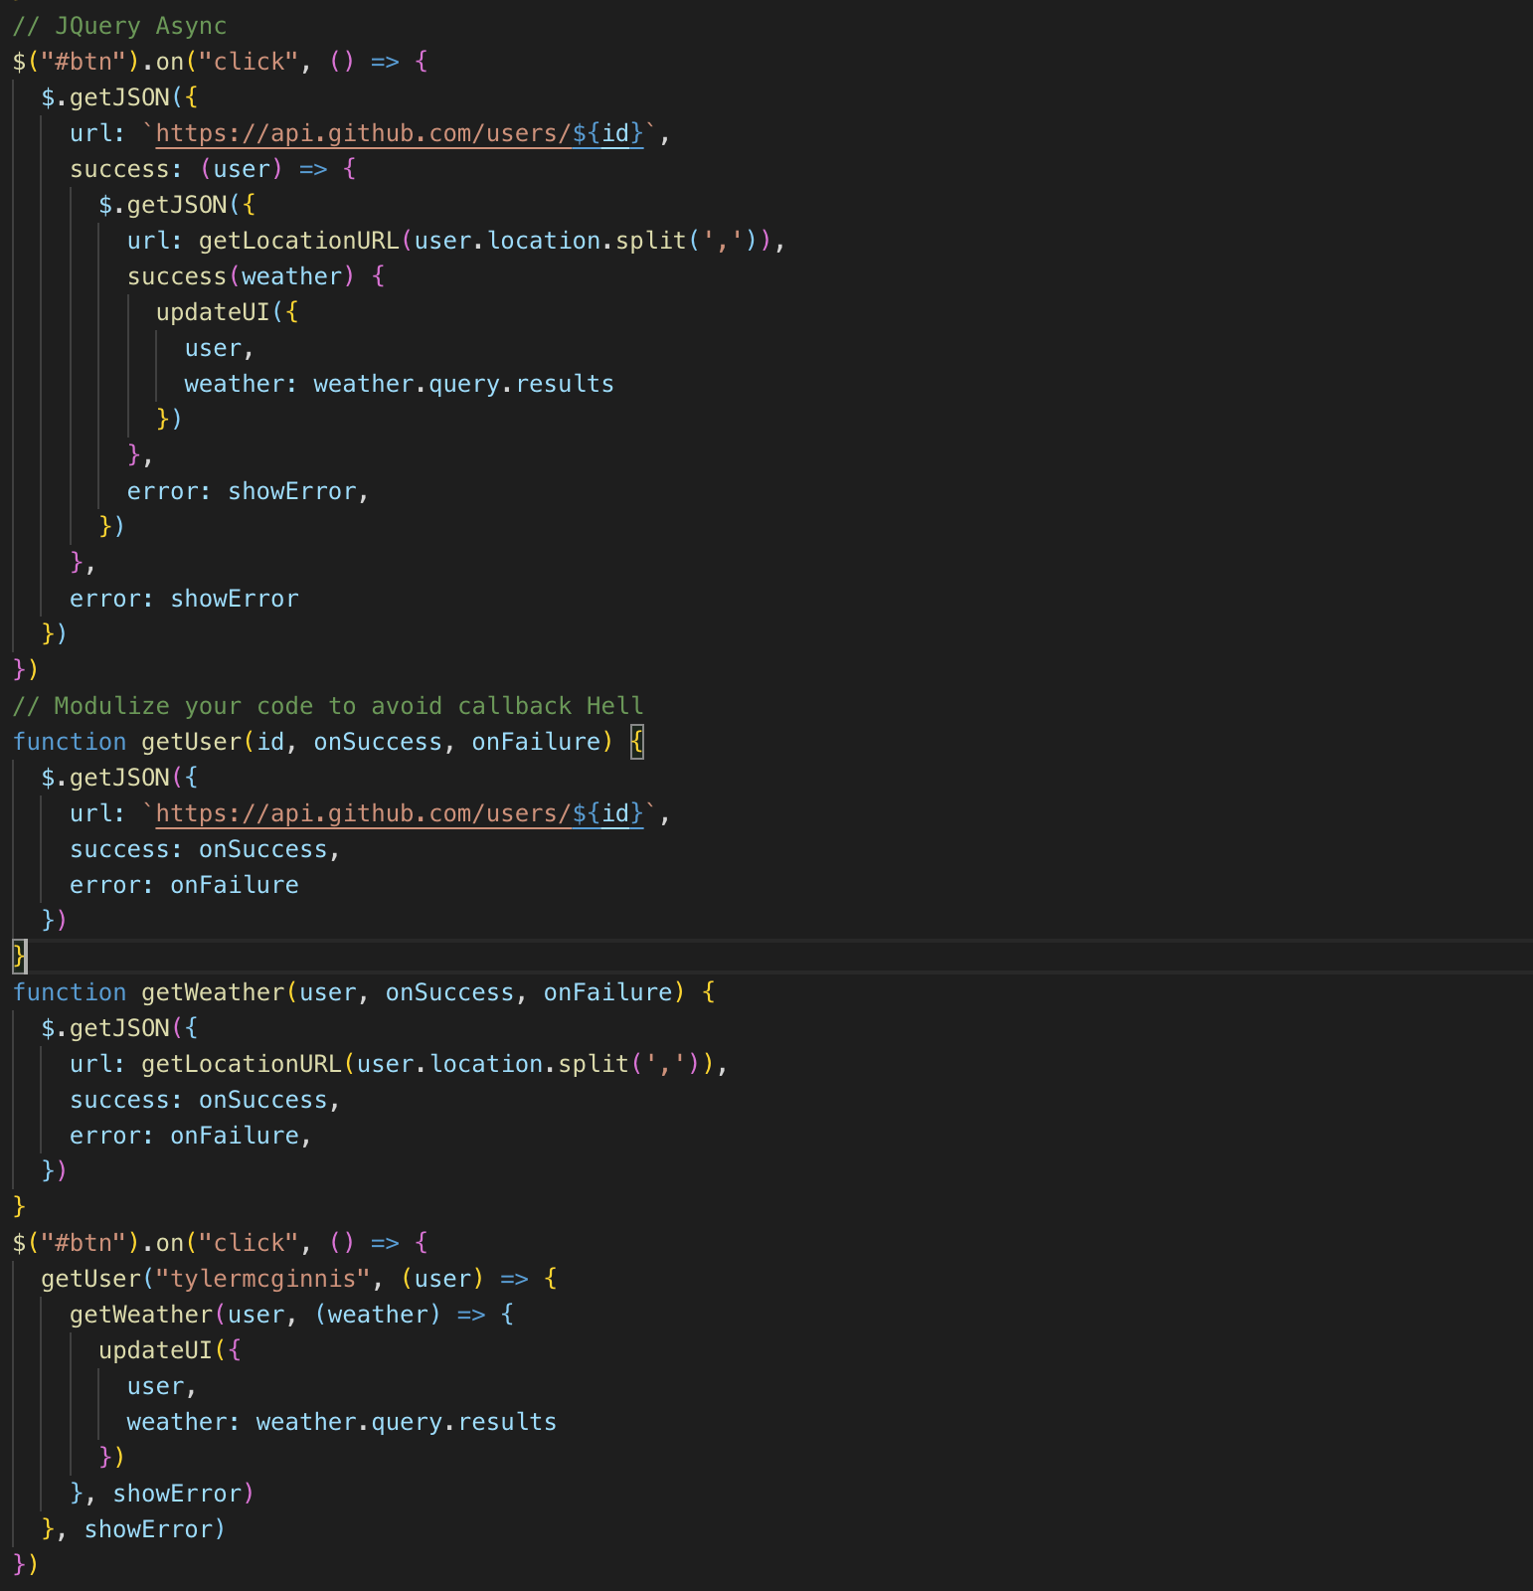Click the "tylermcginnis" string argument
This screenshot has width=1533, height=1591.
point(263,1279)
